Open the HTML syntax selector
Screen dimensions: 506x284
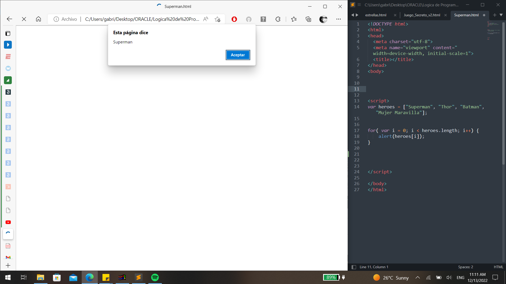pyautogui.click(x=498, y=267)
